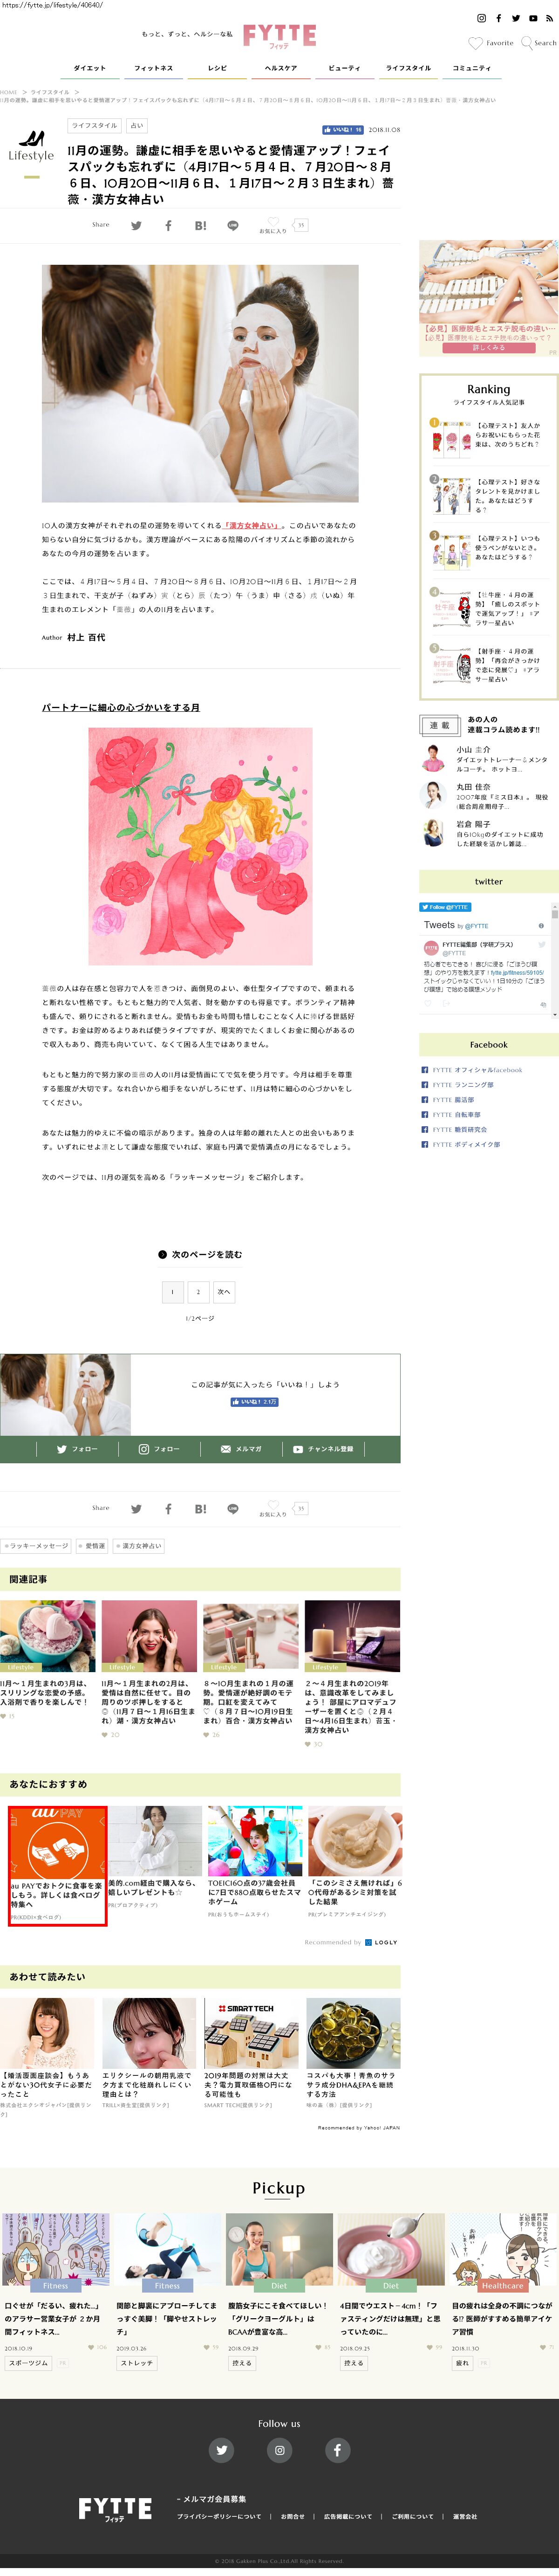
Task: Open related article with lipstick thumbnail
Action: pos(251,1636)
